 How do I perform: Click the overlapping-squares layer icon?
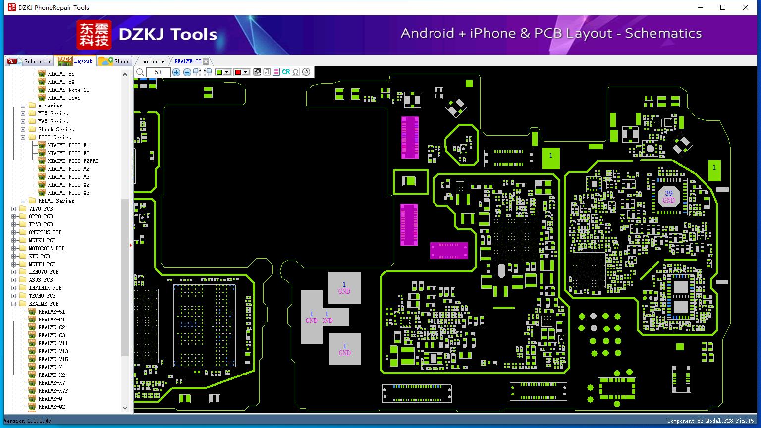(257, 72)
